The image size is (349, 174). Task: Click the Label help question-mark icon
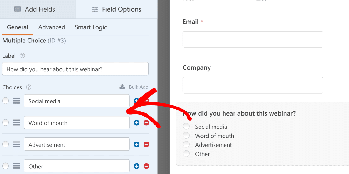point(22,56)
